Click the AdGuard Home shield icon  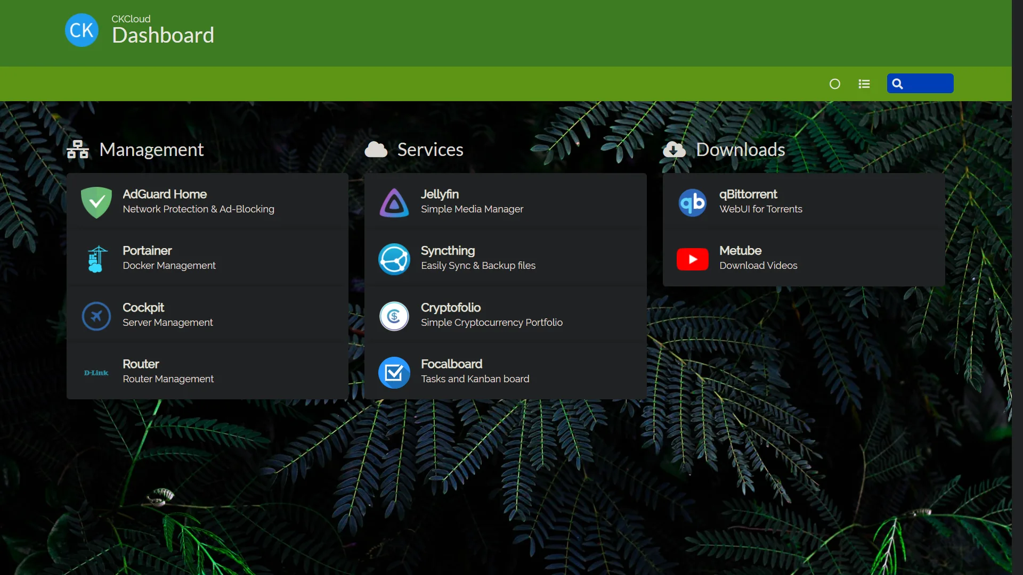[96, 202]
